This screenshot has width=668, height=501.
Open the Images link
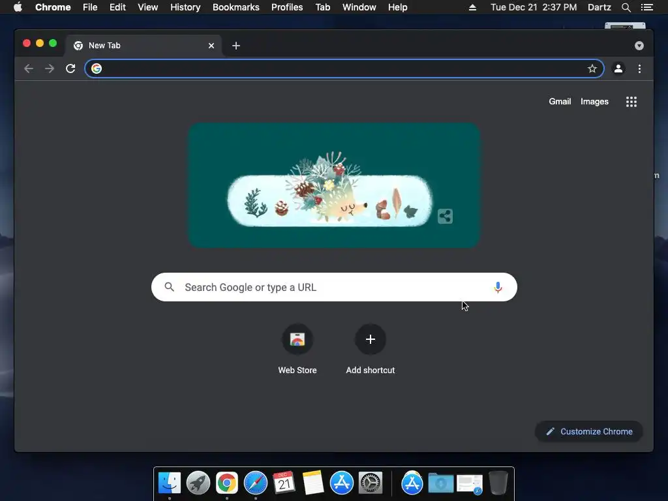coord(594,102)
